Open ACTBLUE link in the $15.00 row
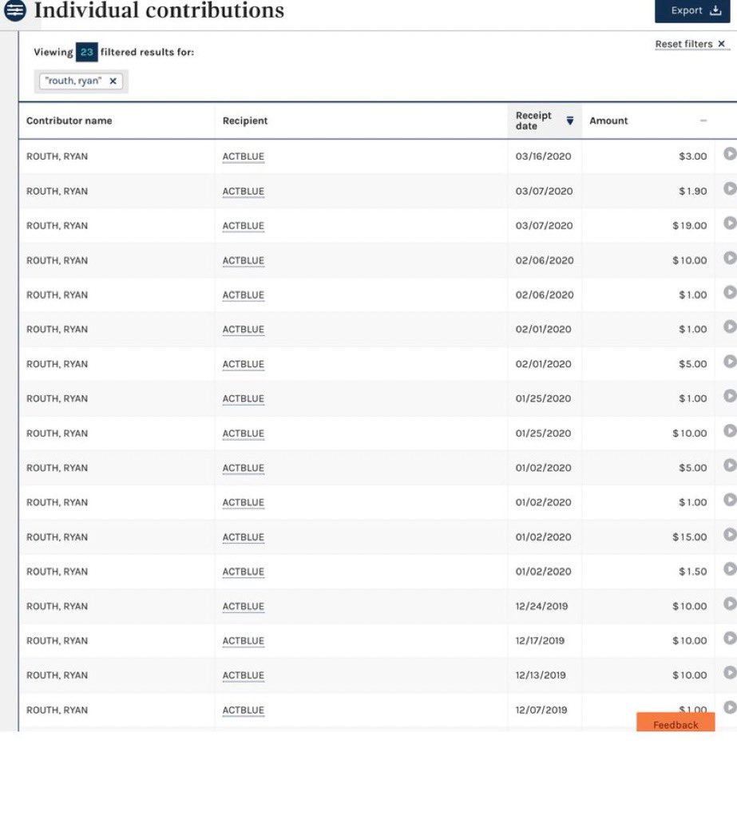The width and height of the screenshot is (737, 831). point(244,537)
